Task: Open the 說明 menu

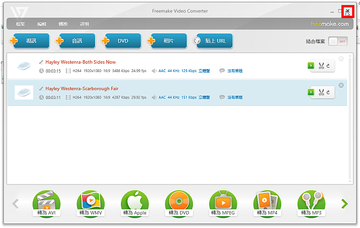Action: 84,24
